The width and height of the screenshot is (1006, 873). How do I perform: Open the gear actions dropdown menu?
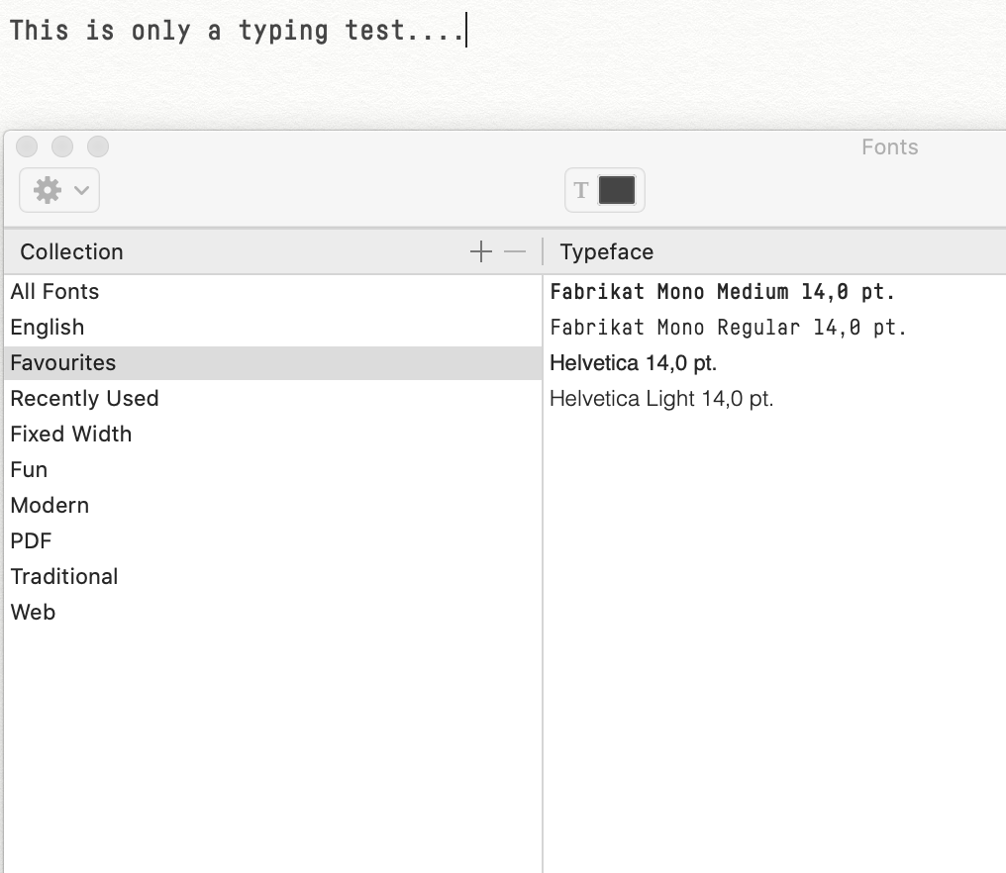click(59, 190)
